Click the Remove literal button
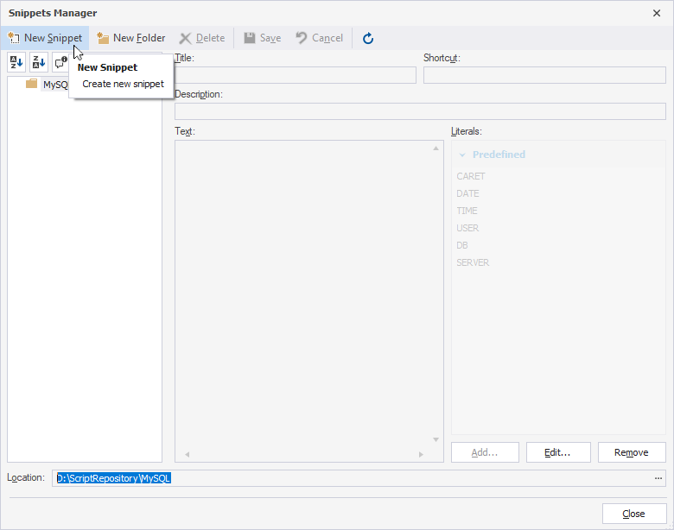Image resolution: width=674 pixels, height=530 pixels. 632,452
